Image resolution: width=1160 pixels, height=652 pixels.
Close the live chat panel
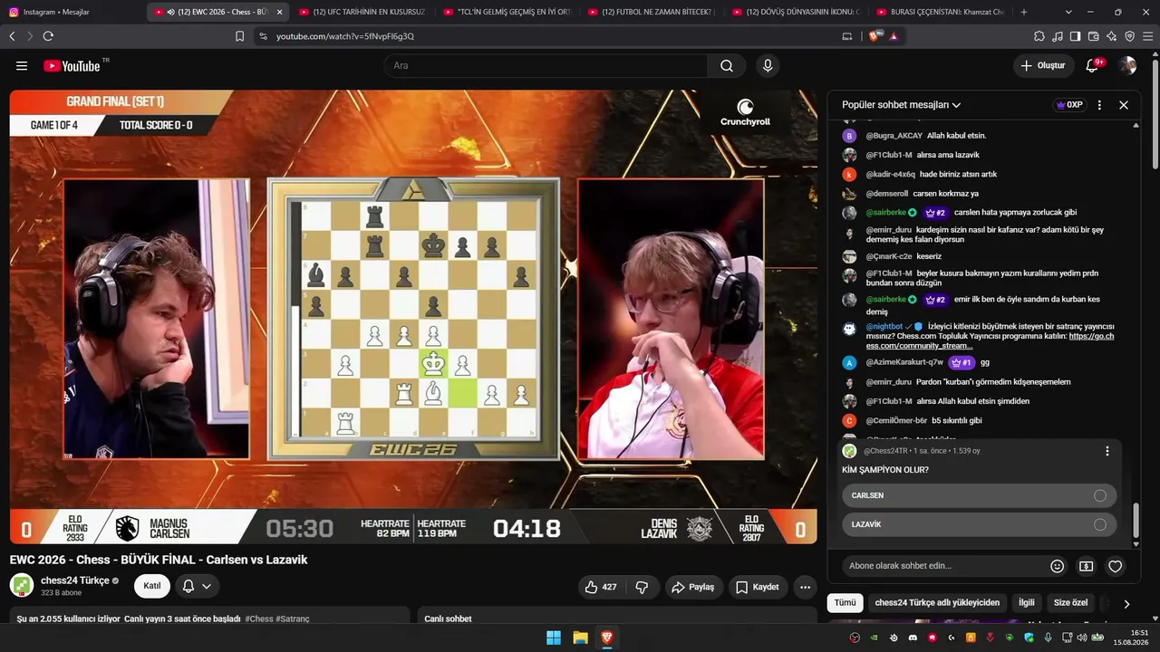[1124, 105]
